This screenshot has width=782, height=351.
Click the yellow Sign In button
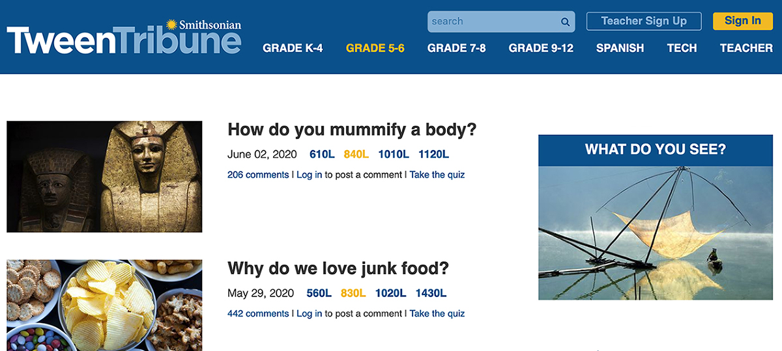click(x=742, y=21)
